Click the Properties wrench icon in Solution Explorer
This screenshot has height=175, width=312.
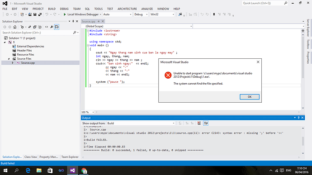click(52, 27)
